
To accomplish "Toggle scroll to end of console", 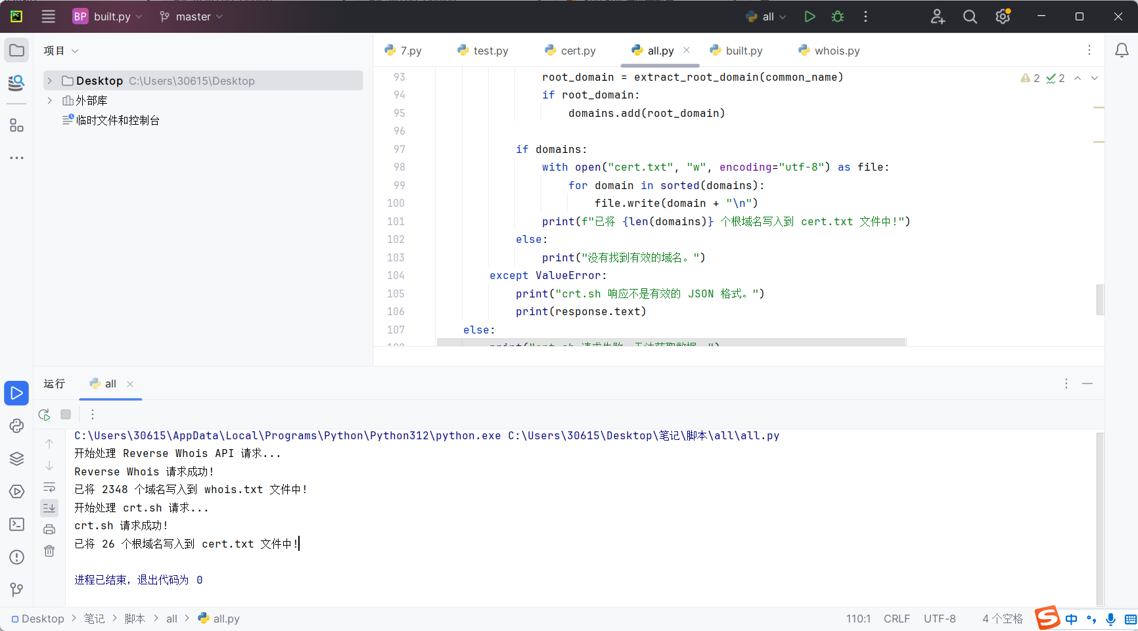I will (49, 508).
